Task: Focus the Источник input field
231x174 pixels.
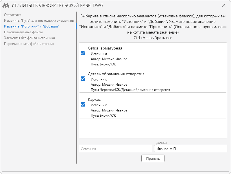Action: tap(115, 149)
